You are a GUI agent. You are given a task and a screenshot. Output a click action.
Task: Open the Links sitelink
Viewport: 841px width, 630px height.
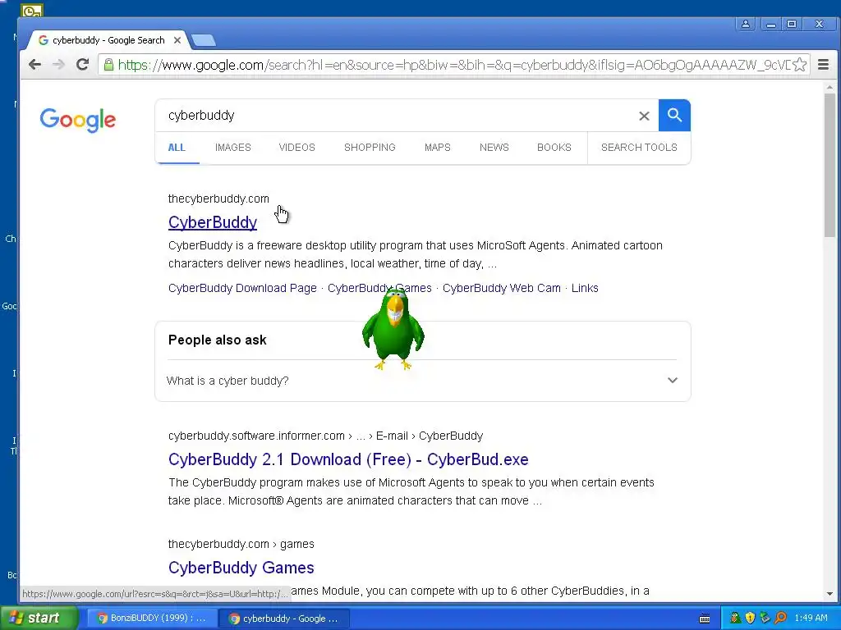click(585, 288)
